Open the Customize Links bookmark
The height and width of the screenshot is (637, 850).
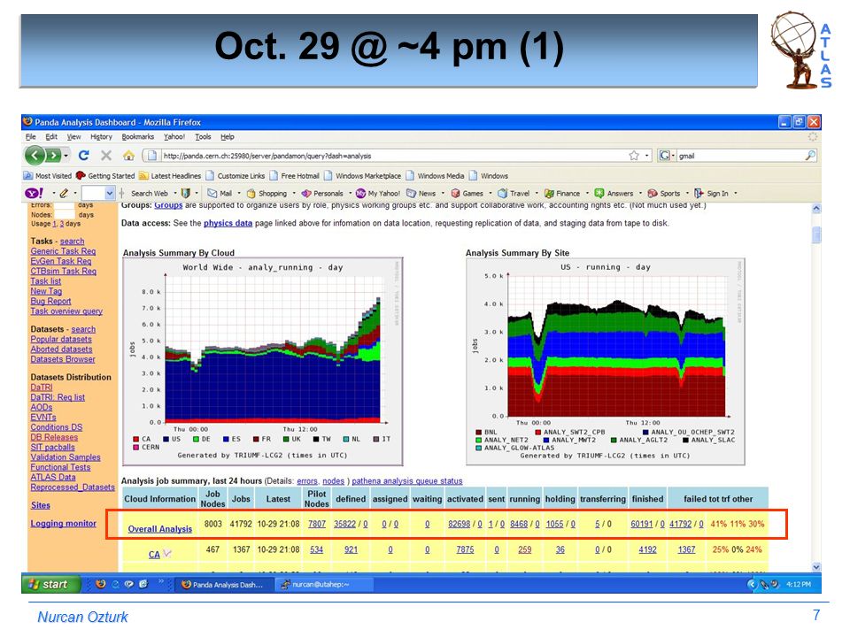click(236, 176)
